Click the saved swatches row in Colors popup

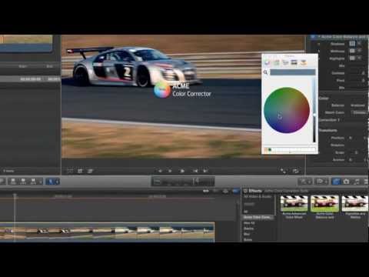tap(290, 149)
